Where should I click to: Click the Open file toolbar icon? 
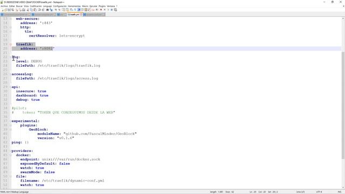(x=5, y=10)
